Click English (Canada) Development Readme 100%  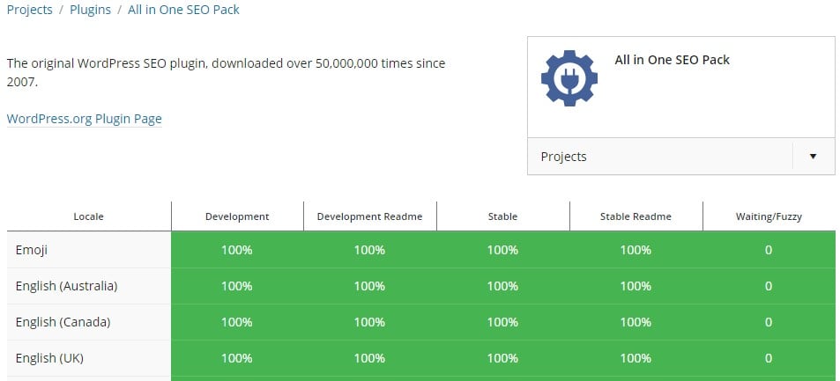point(369,322)
